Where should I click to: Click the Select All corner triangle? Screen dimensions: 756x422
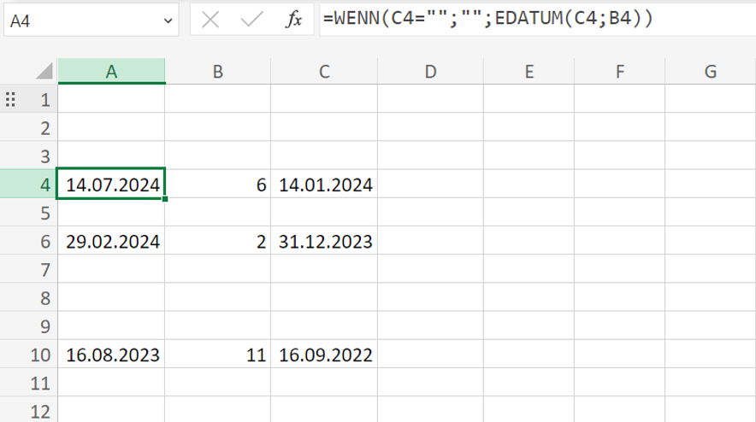[44, 71]
